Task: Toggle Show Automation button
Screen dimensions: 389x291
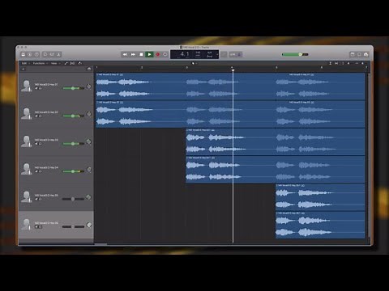Action: pos(66,63)
